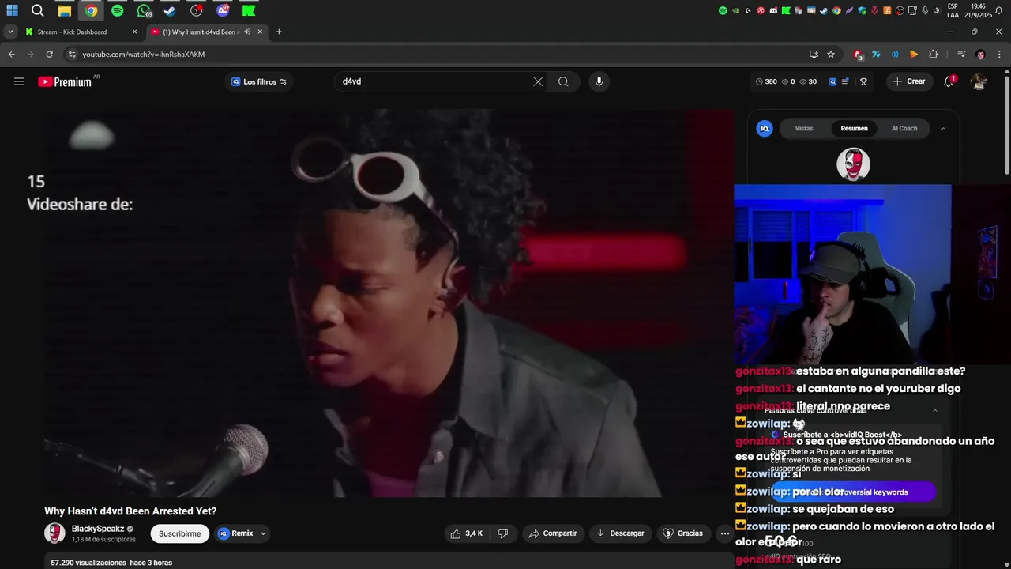Viewport: 1011px width, 569px height.
Task: Click the 57.290 visualizaciones text
Action: pos(88,563)
